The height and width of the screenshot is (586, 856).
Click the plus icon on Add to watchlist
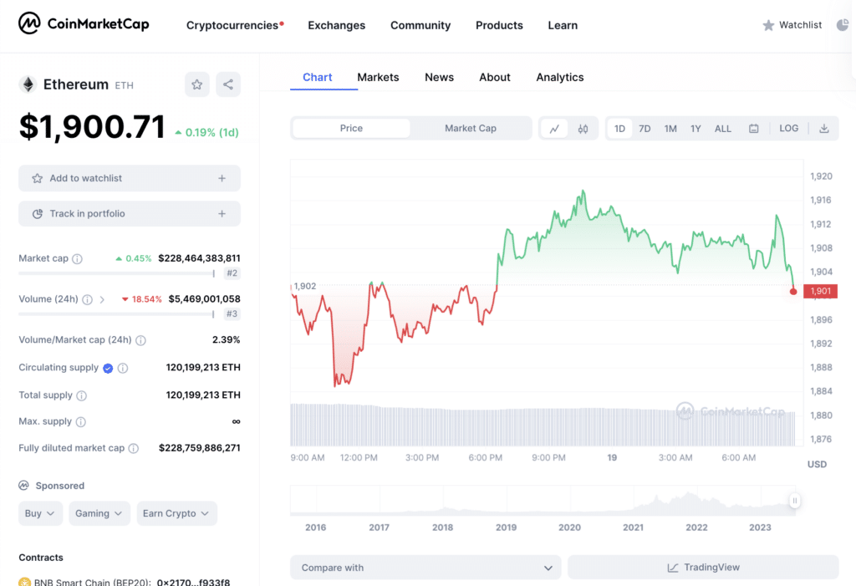[222, 178]
